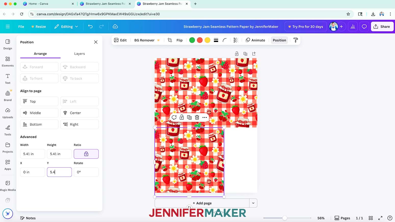Align element to Bottom of page
Image resolution: width=395 pixels, height=222 pixels.
coord(39,124)
